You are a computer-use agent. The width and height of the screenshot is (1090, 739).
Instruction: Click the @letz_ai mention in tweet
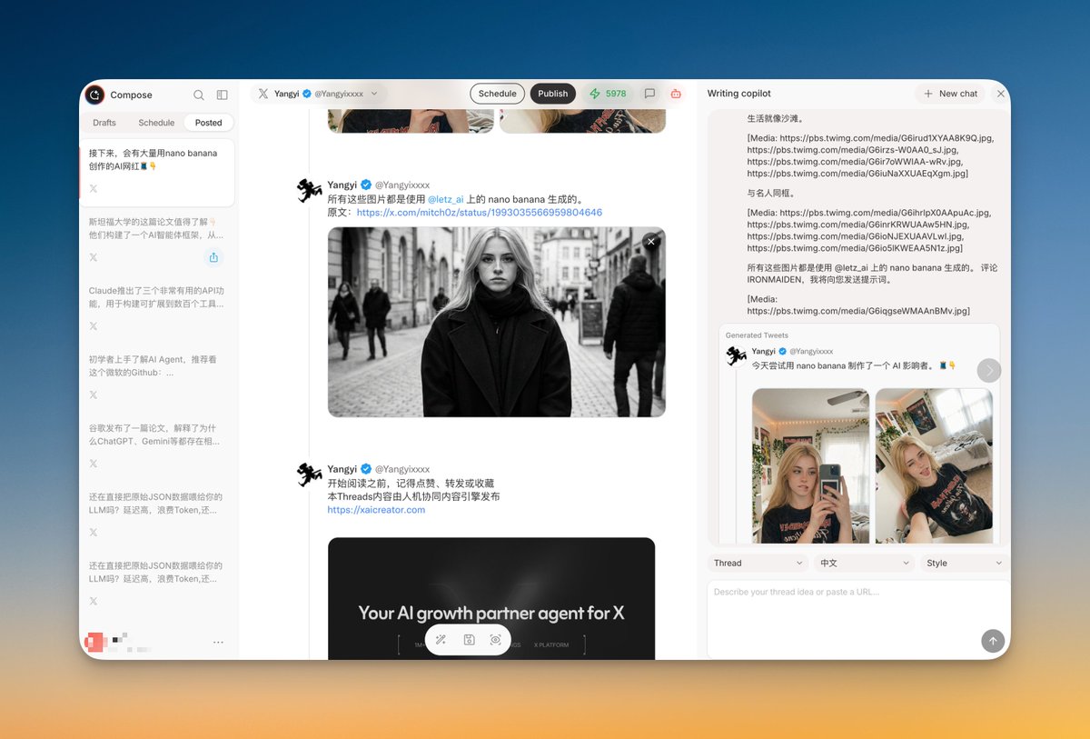(x=445, y=199)
